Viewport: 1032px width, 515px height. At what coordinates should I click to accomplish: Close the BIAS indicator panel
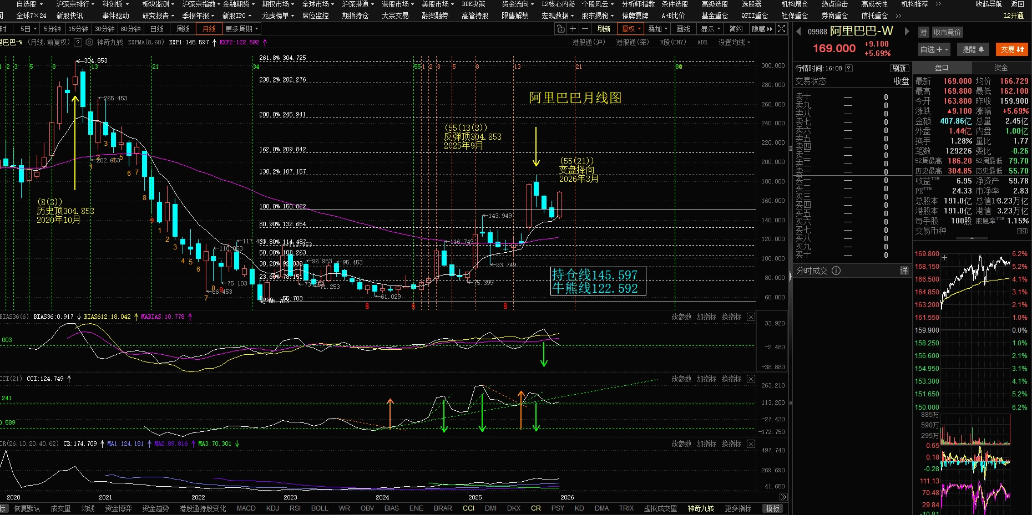[x=751, y=317]
